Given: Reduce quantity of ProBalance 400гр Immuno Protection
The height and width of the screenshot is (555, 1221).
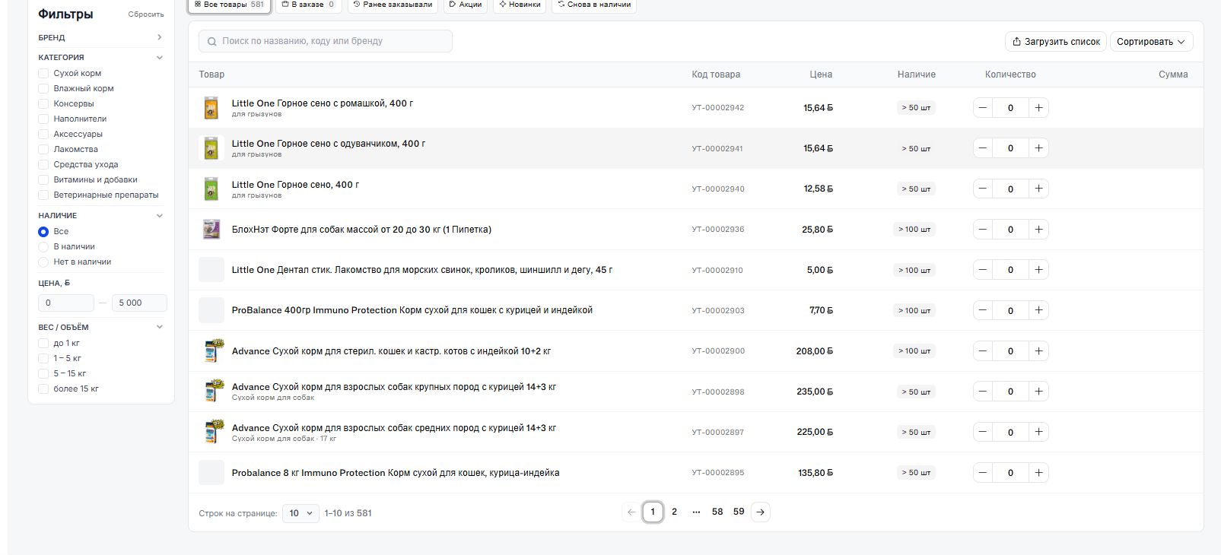Looking at the screenshot, I should [983, 310].
